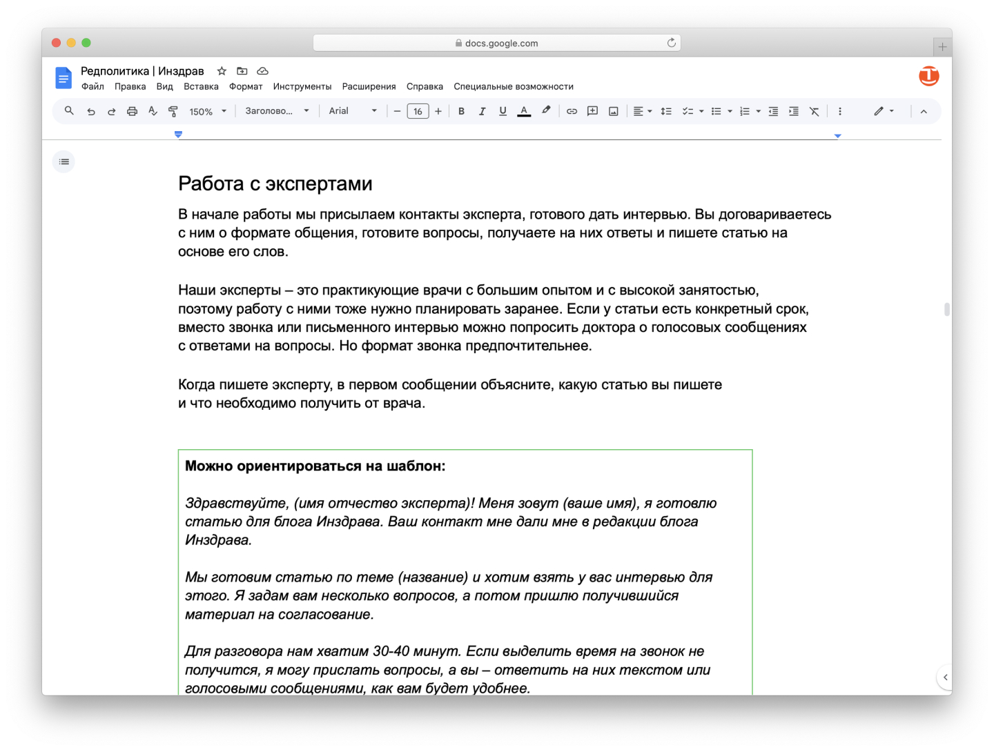Click the paint format roller icon
Image resolution: width=994 pixels, height=752 pixels.
[x=173, y=111]
